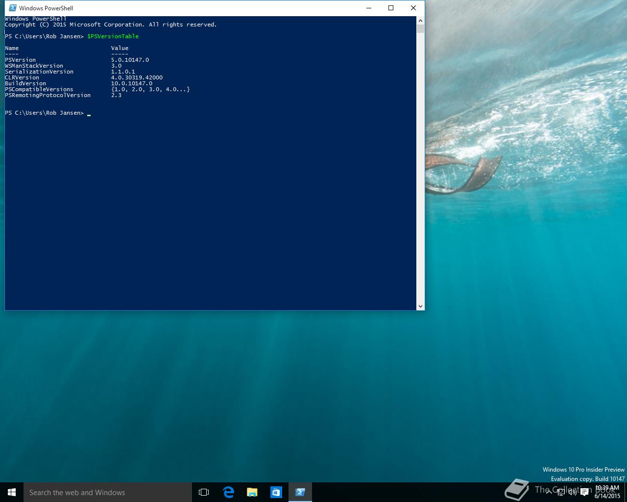Click the SerializationVersion row name

pyautogui.click(x=39, y=72)
